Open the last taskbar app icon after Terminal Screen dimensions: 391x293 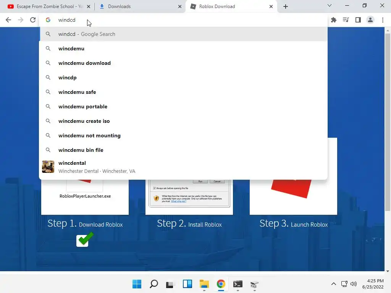pyautogui.click(x=254, y=284)
